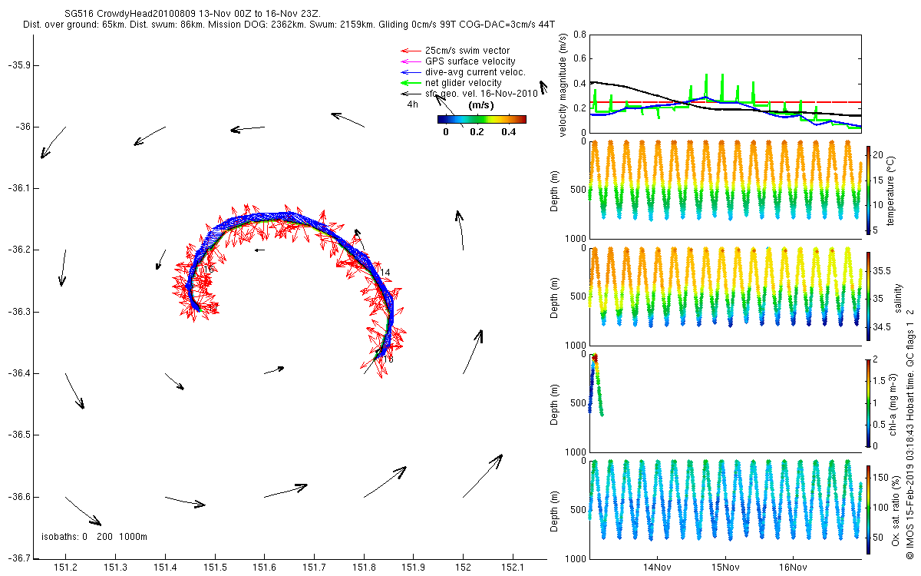Viewport: 921px width, 576px height.
Task: Click the 'Dist. over ground: 65km' subtitle line
Action: click(x=289, y=25)
